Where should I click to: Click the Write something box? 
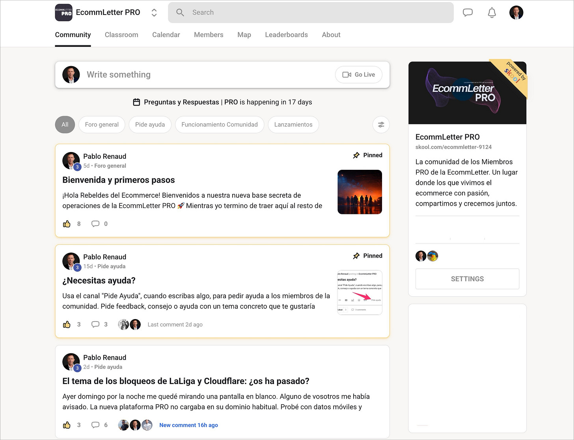(x=222, y=74)
